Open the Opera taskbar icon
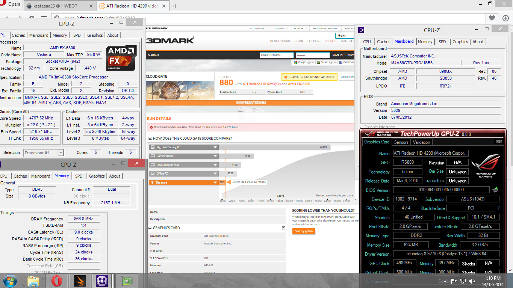This screenshot has height=288, width=513. click(x=57, y=281)
